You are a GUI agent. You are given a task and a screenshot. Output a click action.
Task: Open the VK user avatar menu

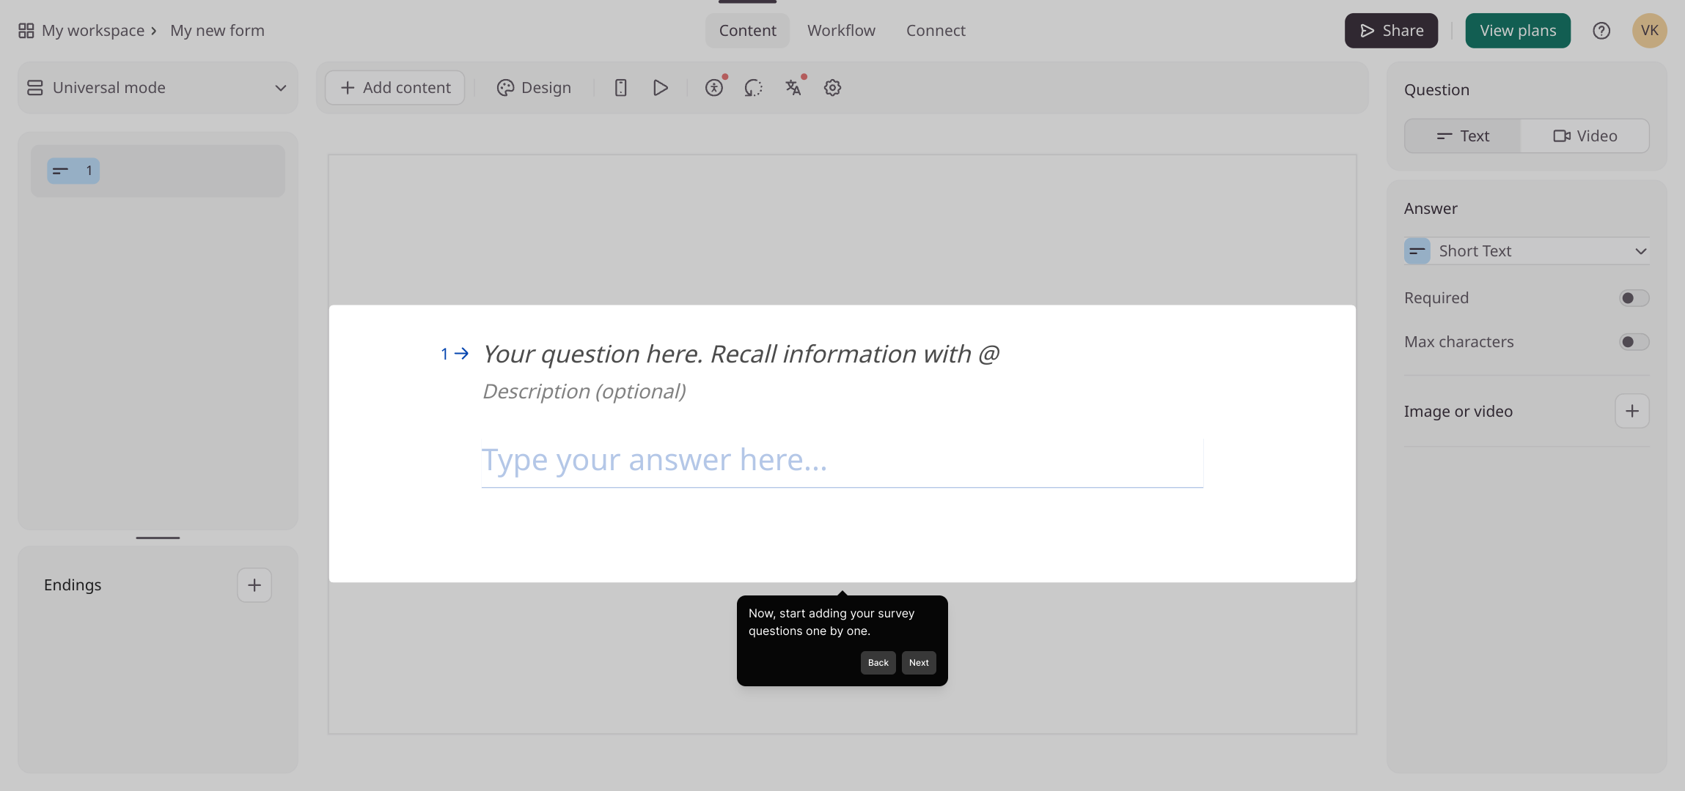[1650, 31]
